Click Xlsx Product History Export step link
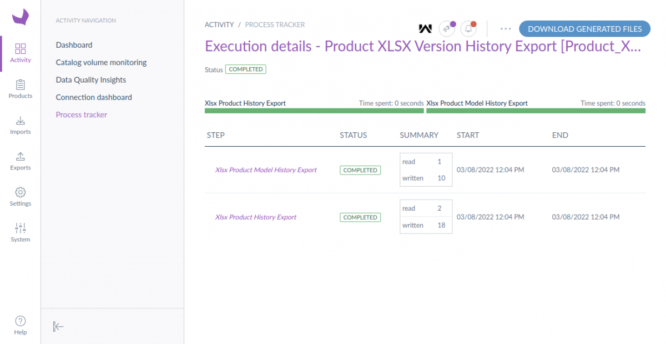 [x=256, y=217]
